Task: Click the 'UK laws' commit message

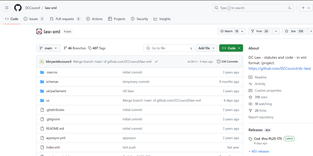Action: click(x=128, y=91)
